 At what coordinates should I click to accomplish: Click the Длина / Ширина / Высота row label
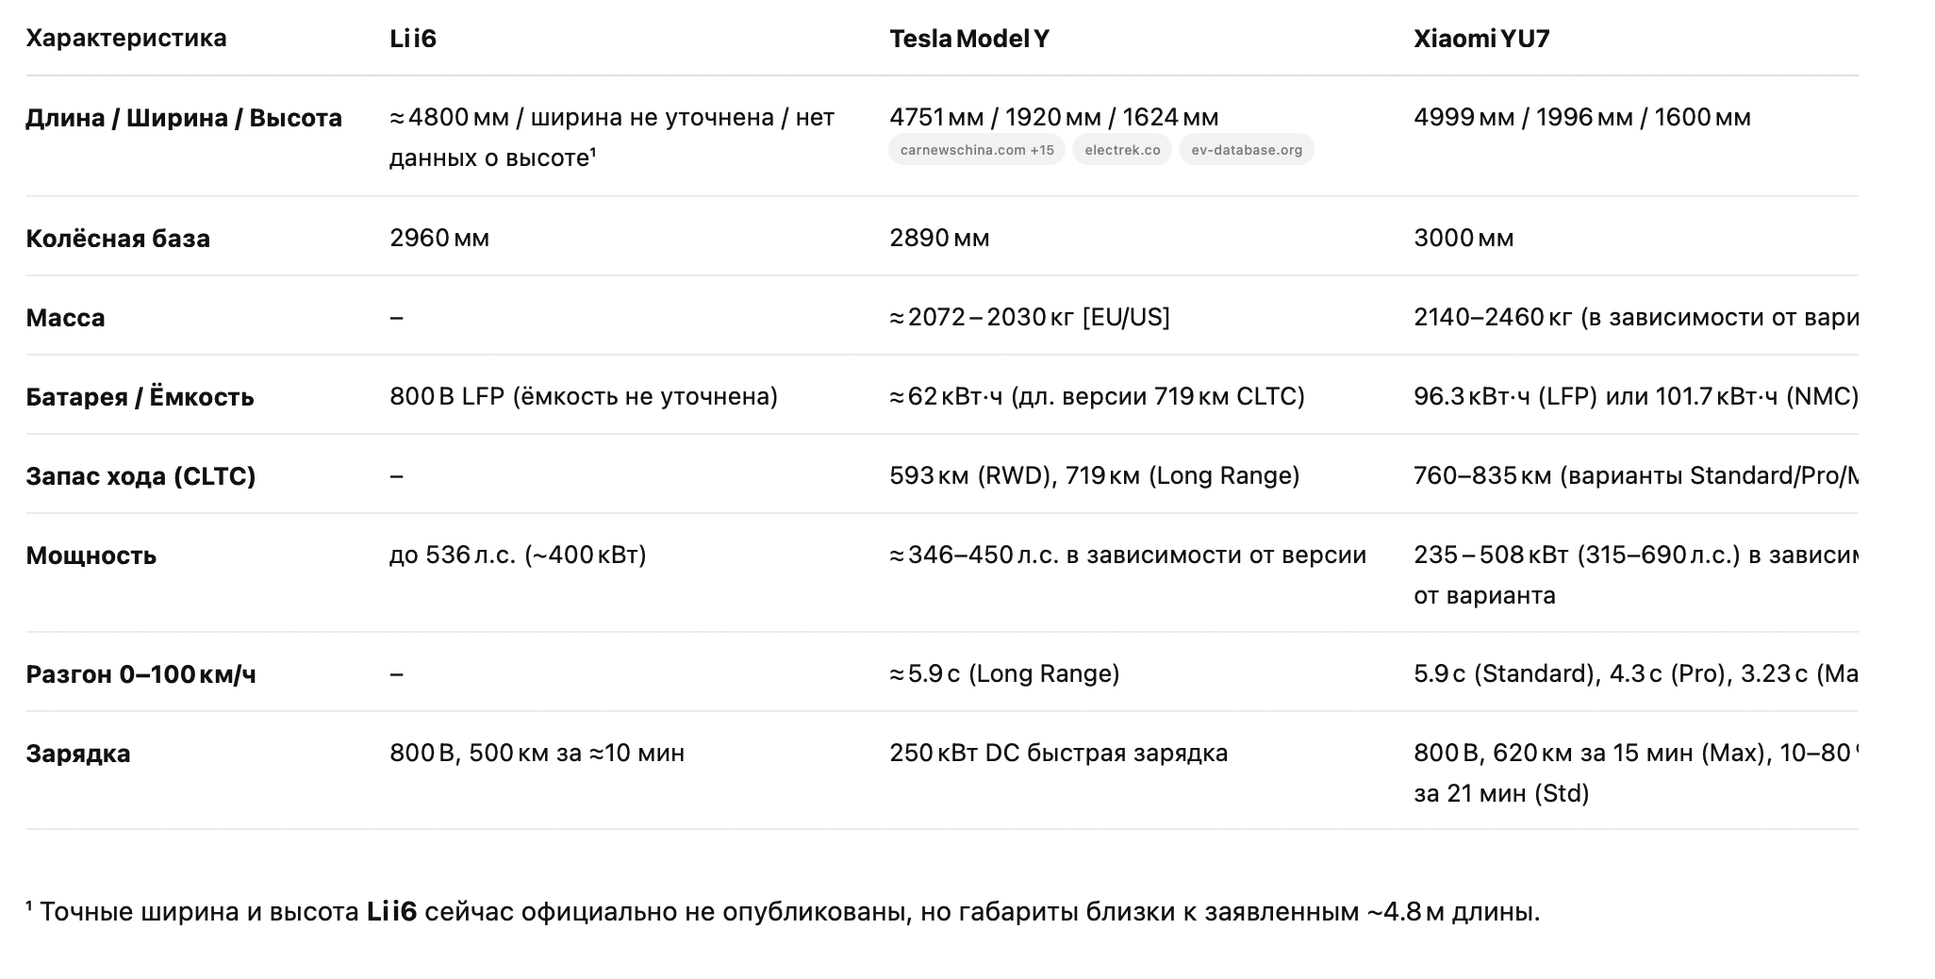click(184, 118)
